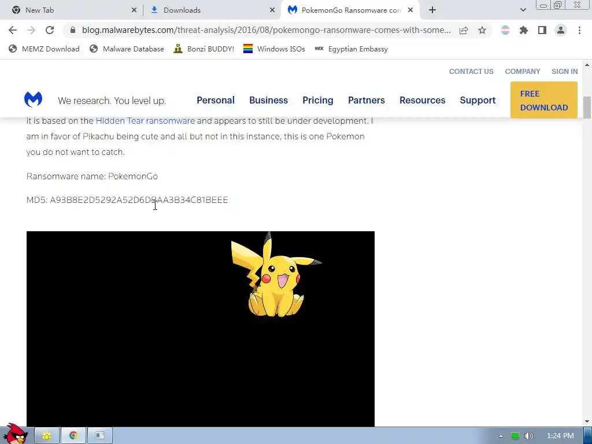The image size is (592, 444).
Task: Click the browser forward arrow
Action: 31,30
